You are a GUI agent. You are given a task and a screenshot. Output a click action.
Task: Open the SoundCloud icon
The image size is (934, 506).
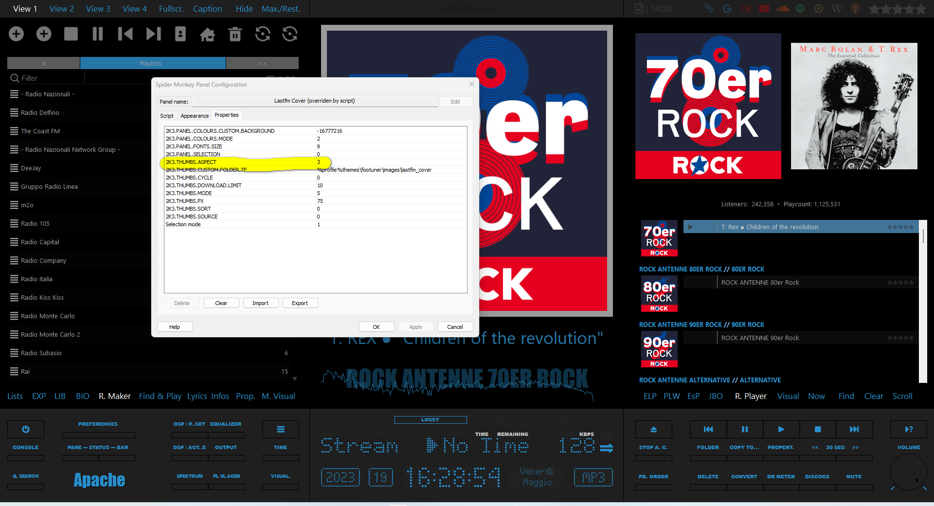click(783, 8)
